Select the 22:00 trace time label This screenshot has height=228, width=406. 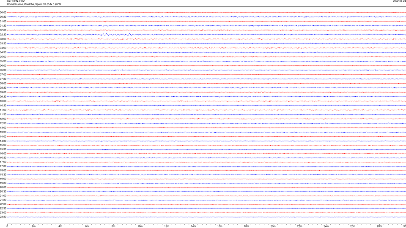pos(3,204)
